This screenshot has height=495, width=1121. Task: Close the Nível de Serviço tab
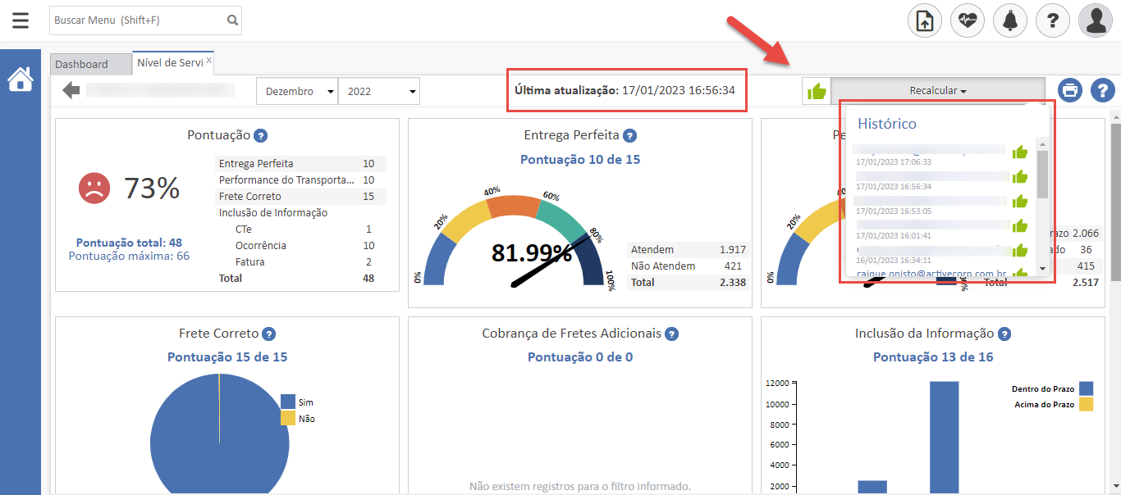pyautogui.click(x=208, y=60)
